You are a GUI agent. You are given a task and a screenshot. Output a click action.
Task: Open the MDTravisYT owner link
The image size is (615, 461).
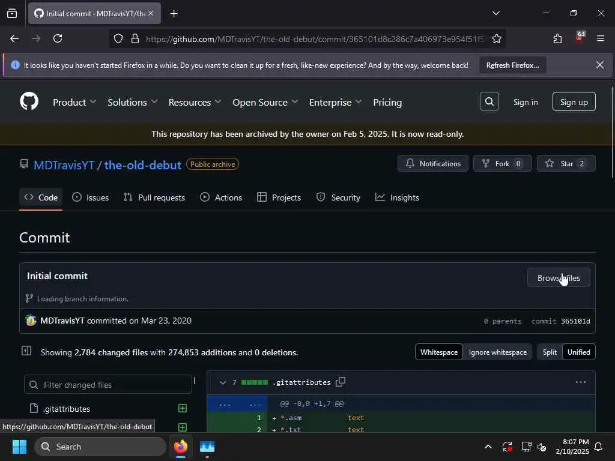(x=64, y=164)
